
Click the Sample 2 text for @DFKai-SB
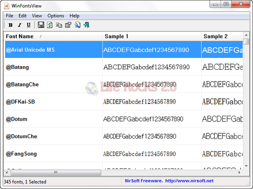(222, 102)
